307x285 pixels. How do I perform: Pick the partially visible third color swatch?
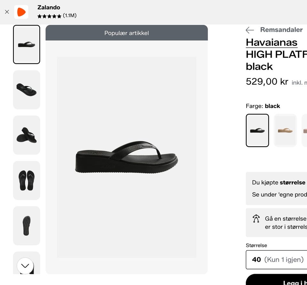coord(304,130)
